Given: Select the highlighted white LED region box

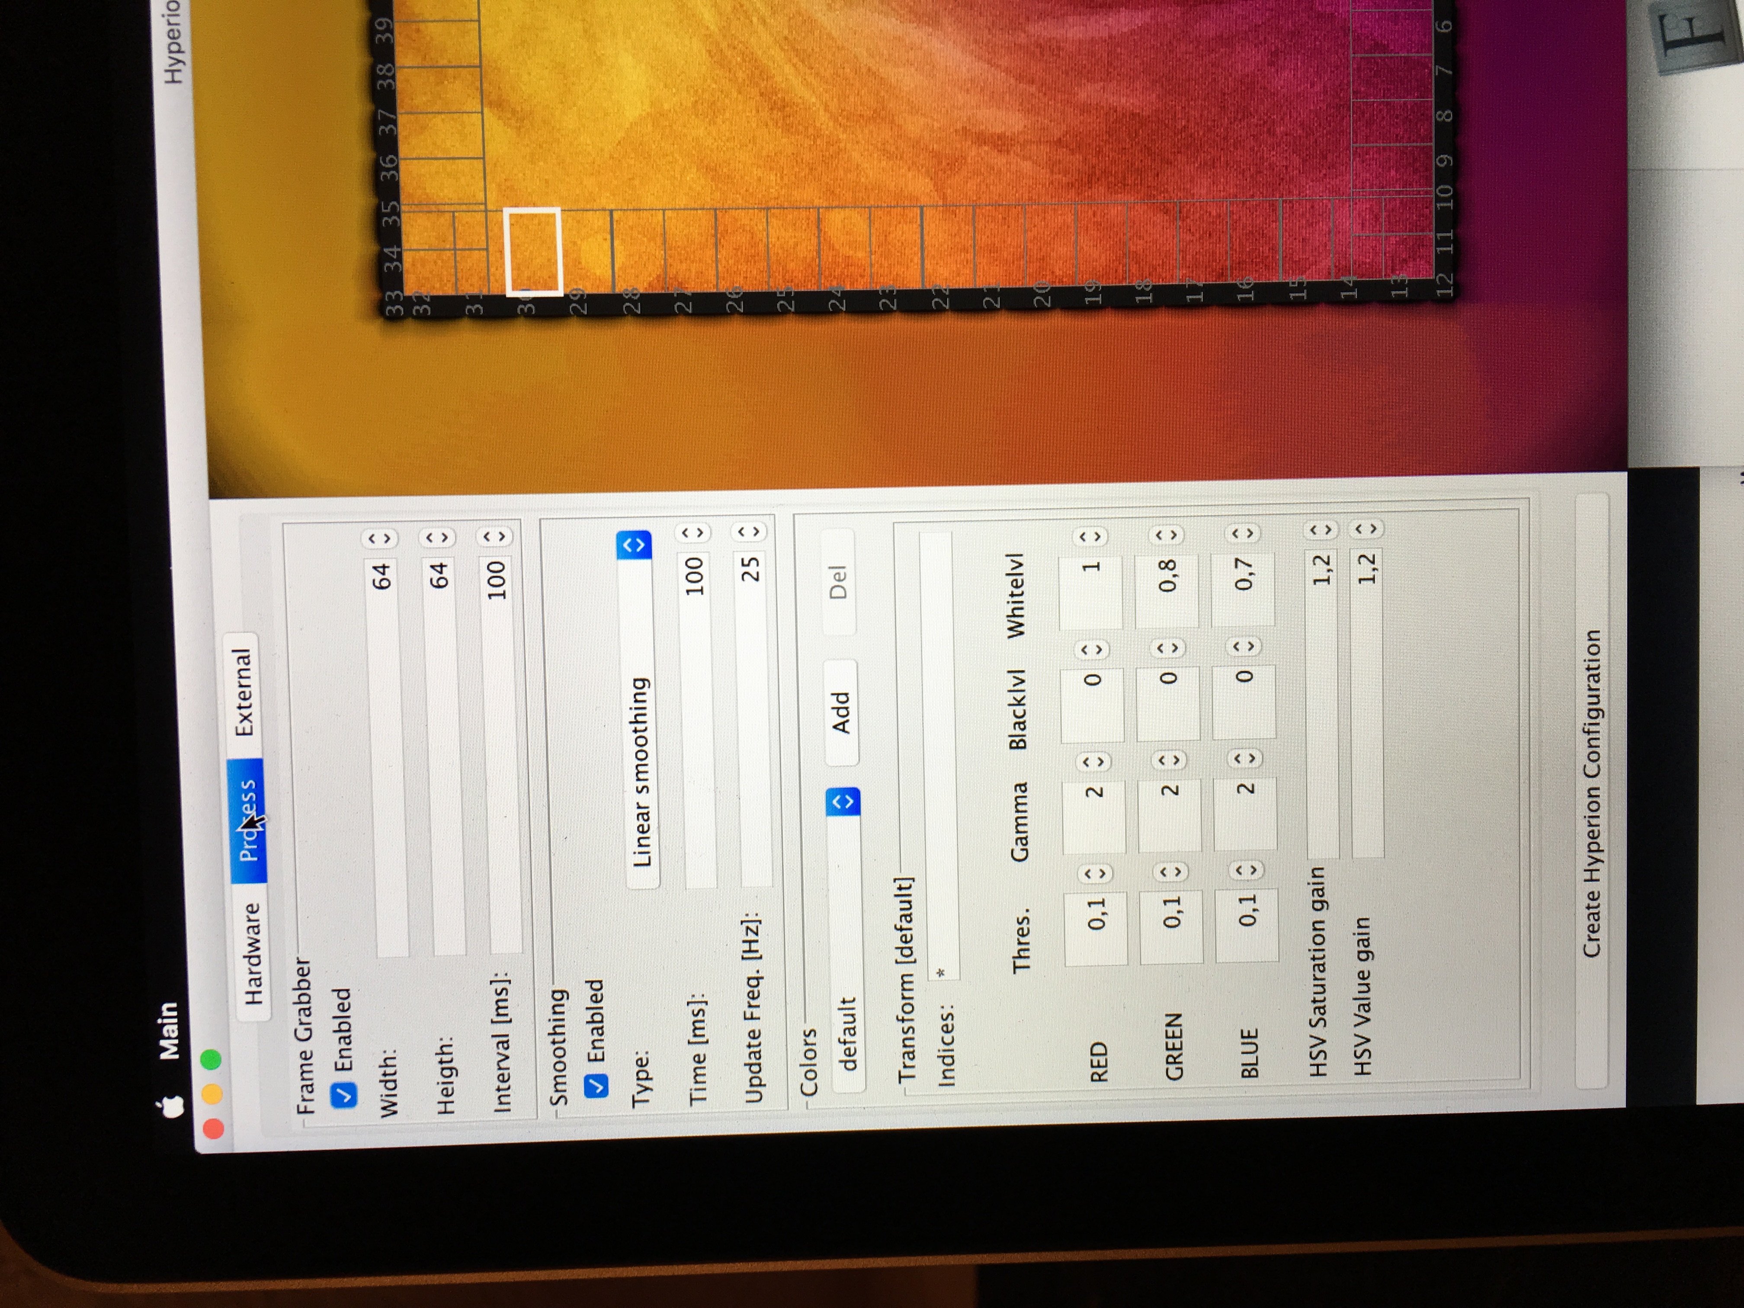Looking at the screenshot, I should coord(533,251).
